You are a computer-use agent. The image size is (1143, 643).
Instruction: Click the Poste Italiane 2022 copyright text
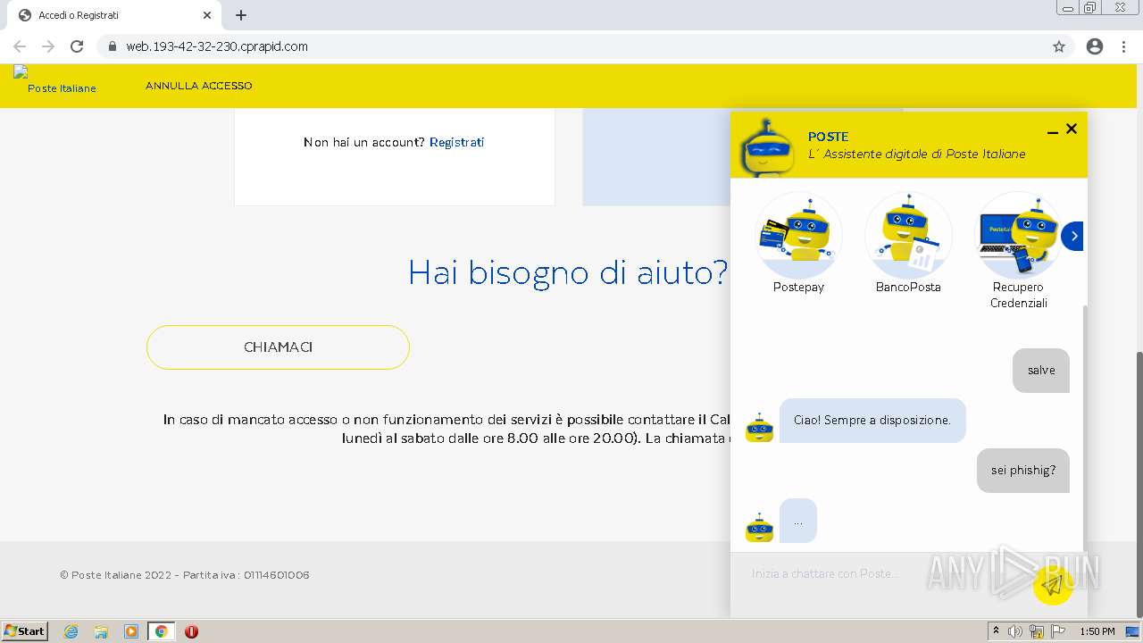click(185, 575)
